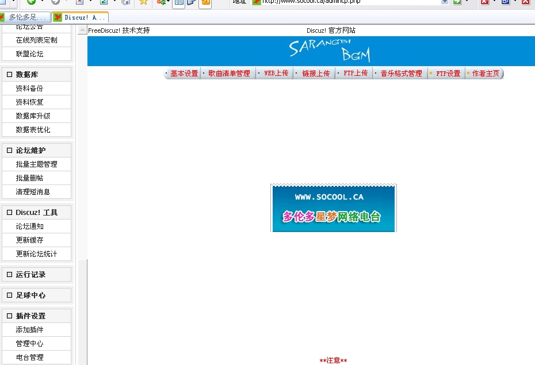Click the SARANGBI BGM banner logo
This screenshot has height=365, width=535.
pos(330,51)
